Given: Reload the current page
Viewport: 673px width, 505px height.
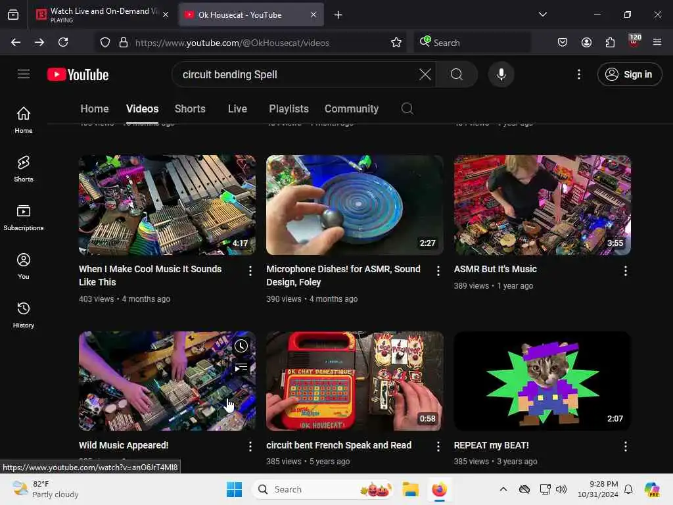Looking at the screenshot, I should 63,42.
